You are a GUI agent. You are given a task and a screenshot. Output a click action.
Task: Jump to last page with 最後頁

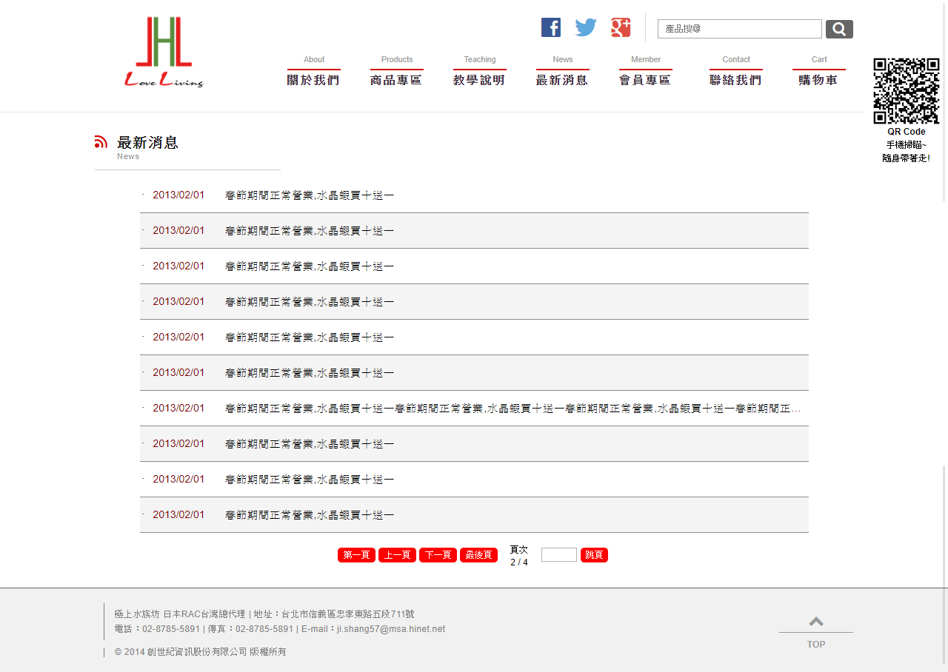(x=478, y=555)
